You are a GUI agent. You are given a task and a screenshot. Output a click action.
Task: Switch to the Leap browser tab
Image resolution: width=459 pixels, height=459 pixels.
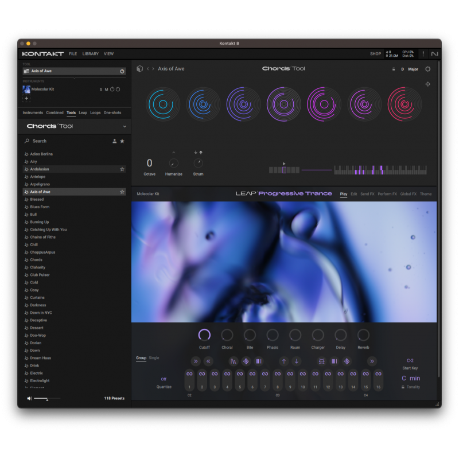coord(83,112)
